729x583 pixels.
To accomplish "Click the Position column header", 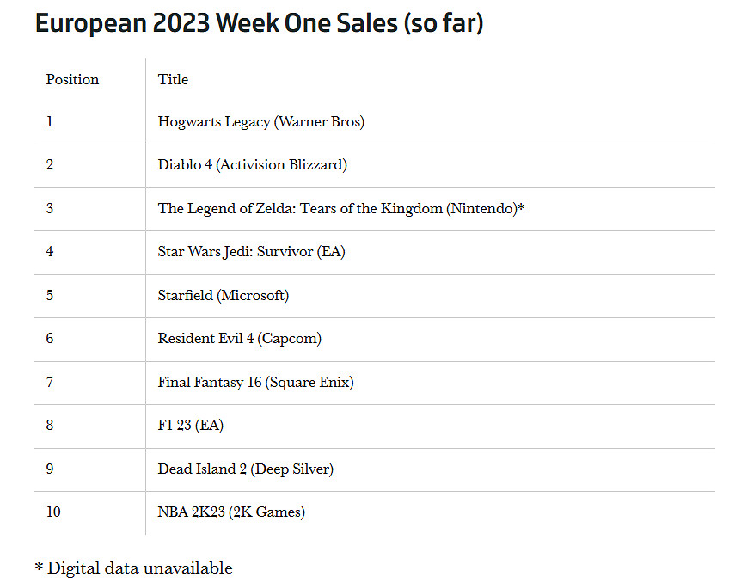I will point(72,79).
